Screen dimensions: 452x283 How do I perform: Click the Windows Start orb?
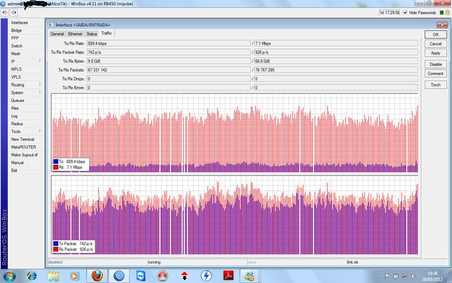pos(10,276)
